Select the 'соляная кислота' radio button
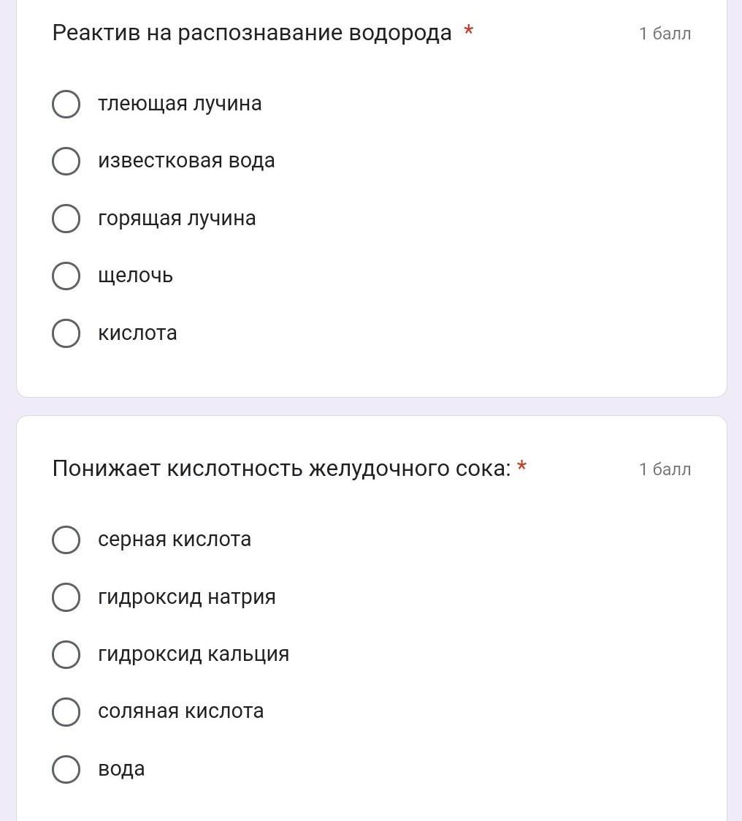Screen dimensions: 742x821 66,711
